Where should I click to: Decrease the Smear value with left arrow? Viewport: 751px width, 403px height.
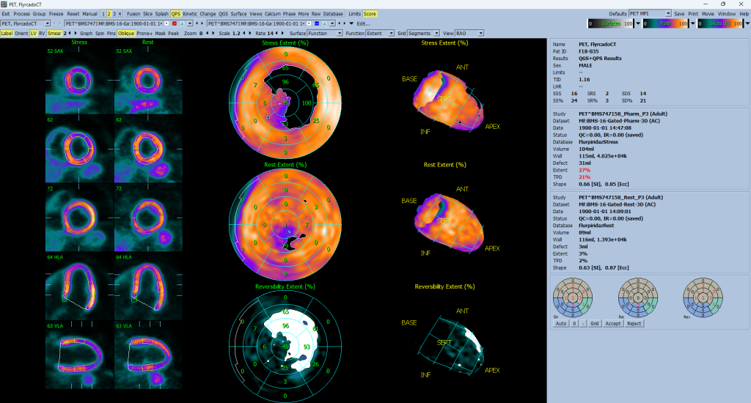point(70,33)
